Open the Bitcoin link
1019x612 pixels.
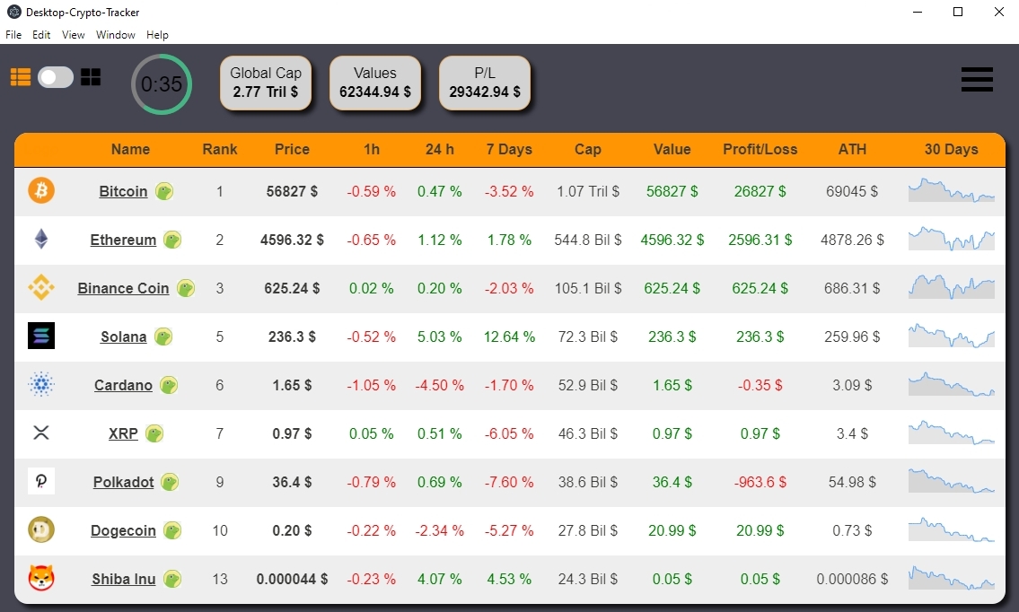click(x=123, y=192)
